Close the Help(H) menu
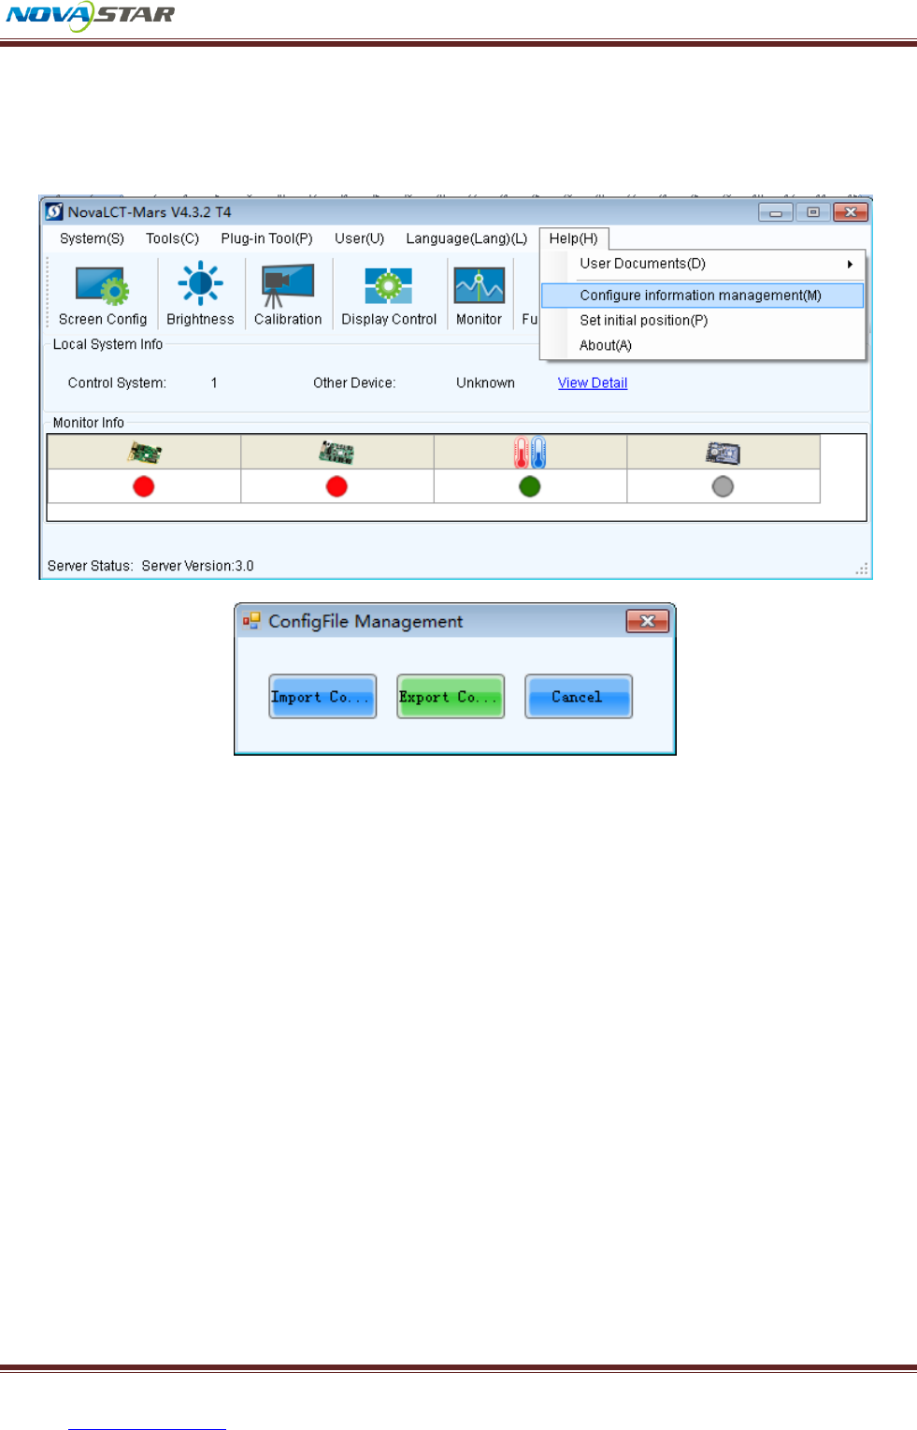The width and height of the screenshot is (917, 1430). (574, 238)
